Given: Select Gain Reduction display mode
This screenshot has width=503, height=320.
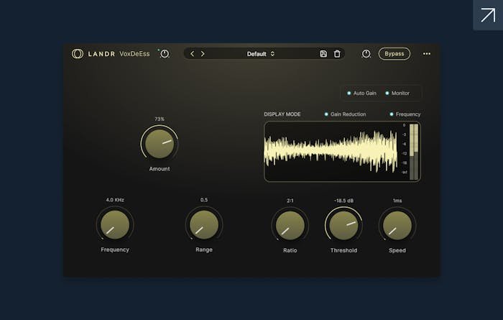Looking at the screenshot, I should pos(345,114).
